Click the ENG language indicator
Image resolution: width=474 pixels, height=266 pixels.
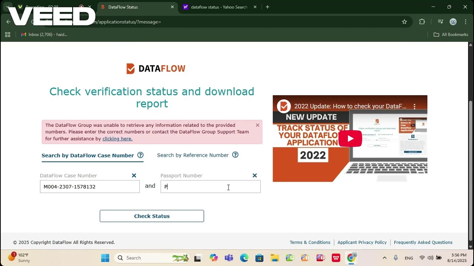409,258
